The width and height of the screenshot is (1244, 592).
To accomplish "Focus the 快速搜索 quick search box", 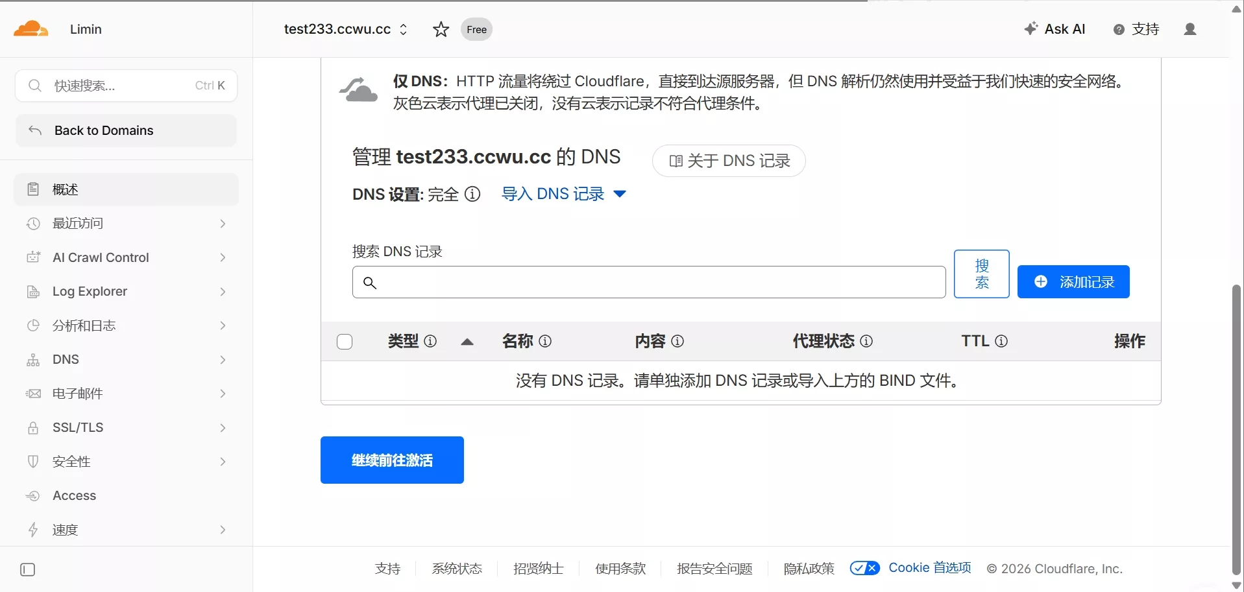I will tap(126, 86).
